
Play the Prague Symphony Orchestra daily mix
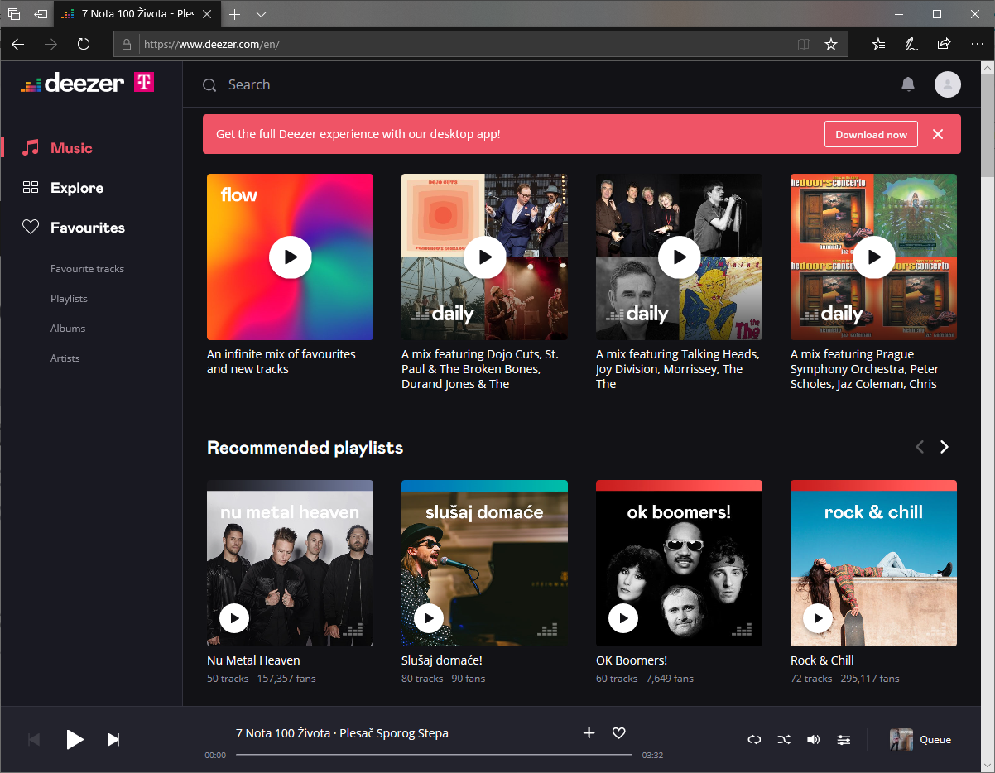[874, 257]
